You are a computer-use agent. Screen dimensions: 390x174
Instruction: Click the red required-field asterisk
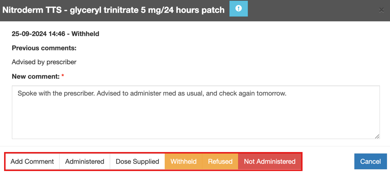(63, 76)
